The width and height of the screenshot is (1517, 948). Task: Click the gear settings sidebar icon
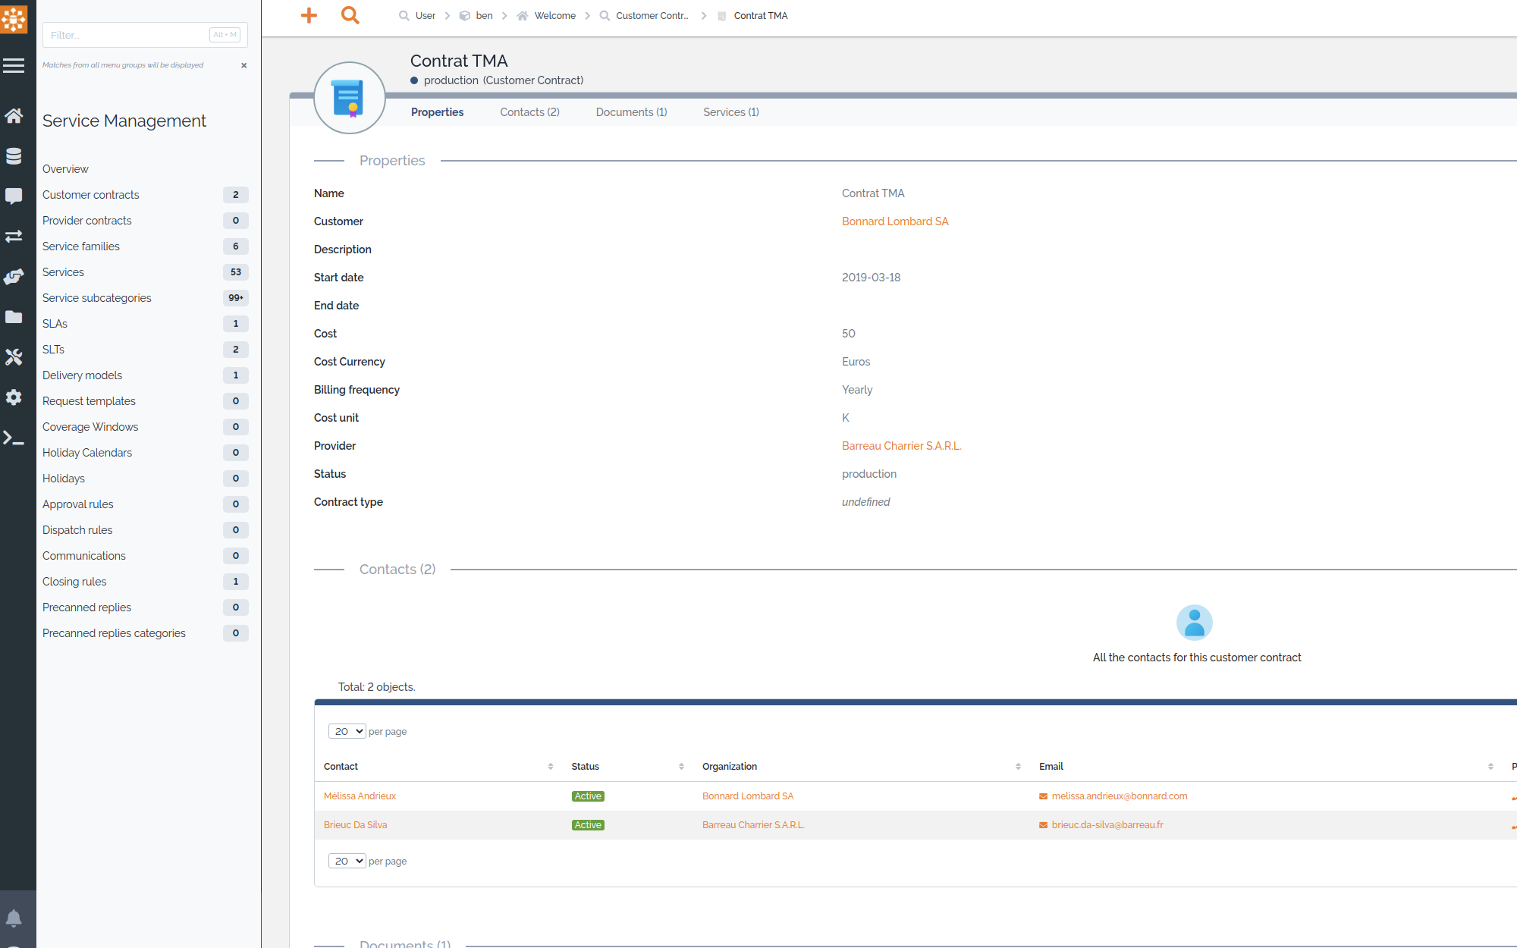(x=15, y=397)
